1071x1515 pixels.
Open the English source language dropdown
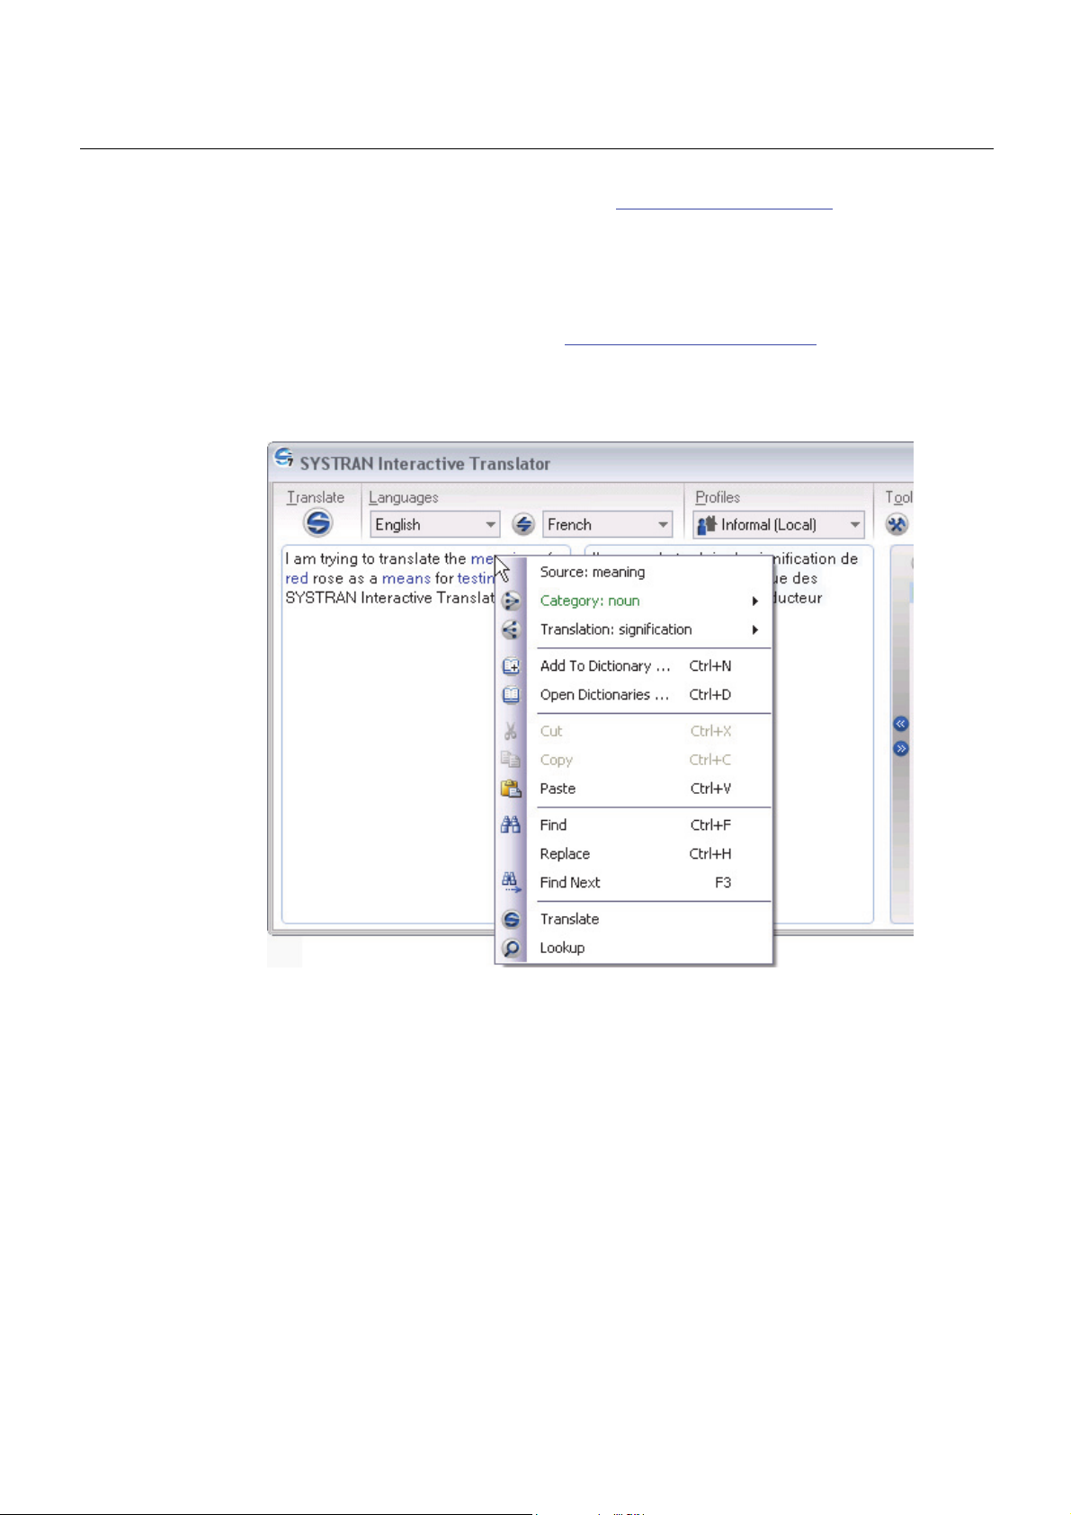click(x=435, y=524)
